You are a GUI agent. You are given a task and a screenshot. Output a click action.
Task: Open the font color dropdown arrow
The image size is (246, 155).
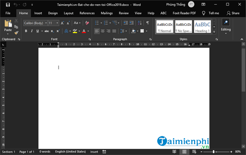click(88, 31)
